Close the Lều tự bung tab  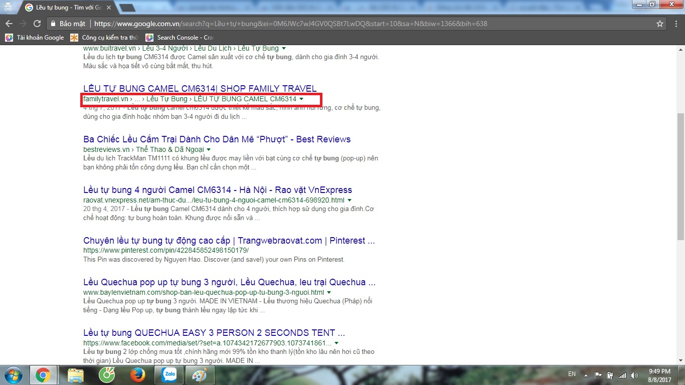point(109,8)
